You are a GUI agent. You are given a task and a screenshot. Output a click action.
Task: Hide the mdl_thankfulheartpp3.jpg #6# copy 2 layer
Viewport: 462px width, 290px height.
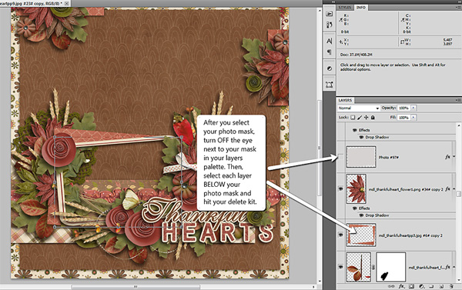340,235
